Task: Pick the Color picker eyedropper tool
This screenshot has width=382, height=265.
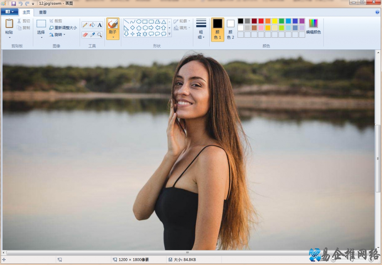Action: click(92, 35)
